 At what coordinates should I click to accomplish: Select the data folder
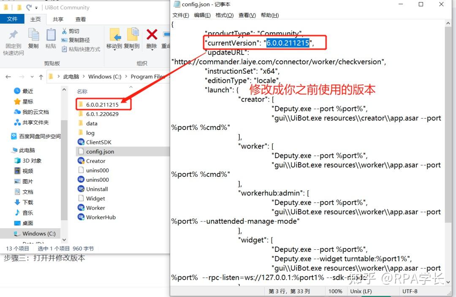pos(88,123)
